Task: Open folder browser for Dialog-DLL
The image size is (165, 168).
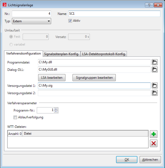Action: coord(155,70)
